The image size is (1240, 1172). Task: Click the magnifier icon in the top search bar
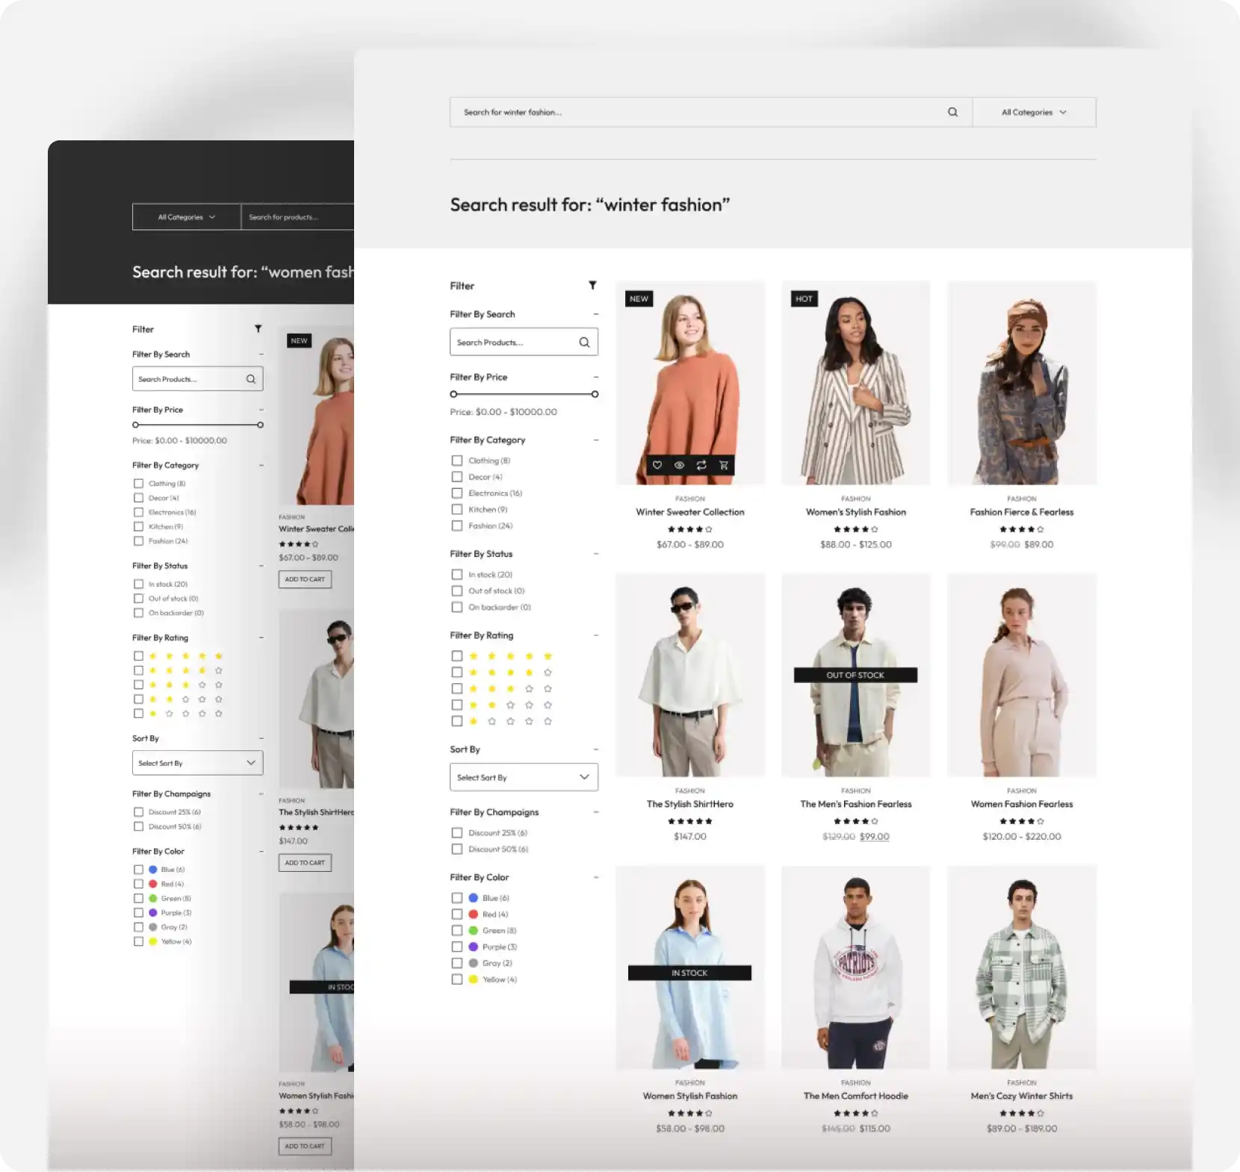point(952,112)
